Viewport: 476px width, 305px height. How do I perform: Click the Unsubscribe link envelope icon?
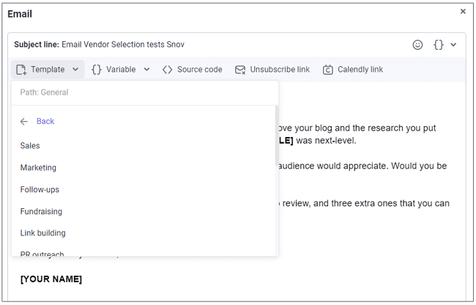point(240,70)
